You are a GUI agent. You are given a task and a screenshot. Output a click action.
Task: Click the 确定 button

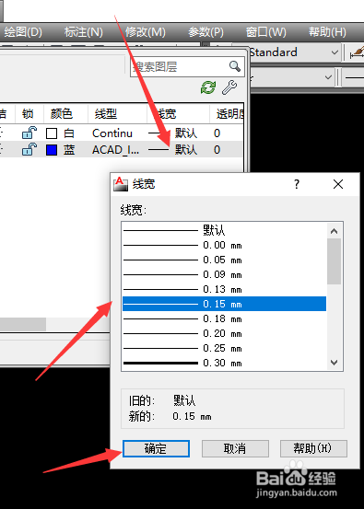156,448
